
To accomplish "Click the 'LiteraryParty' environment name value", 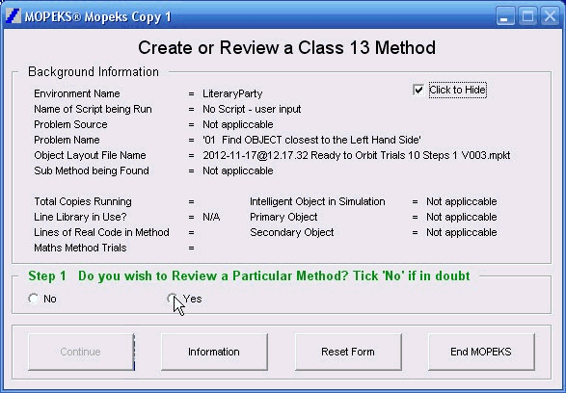I will 232,93.
